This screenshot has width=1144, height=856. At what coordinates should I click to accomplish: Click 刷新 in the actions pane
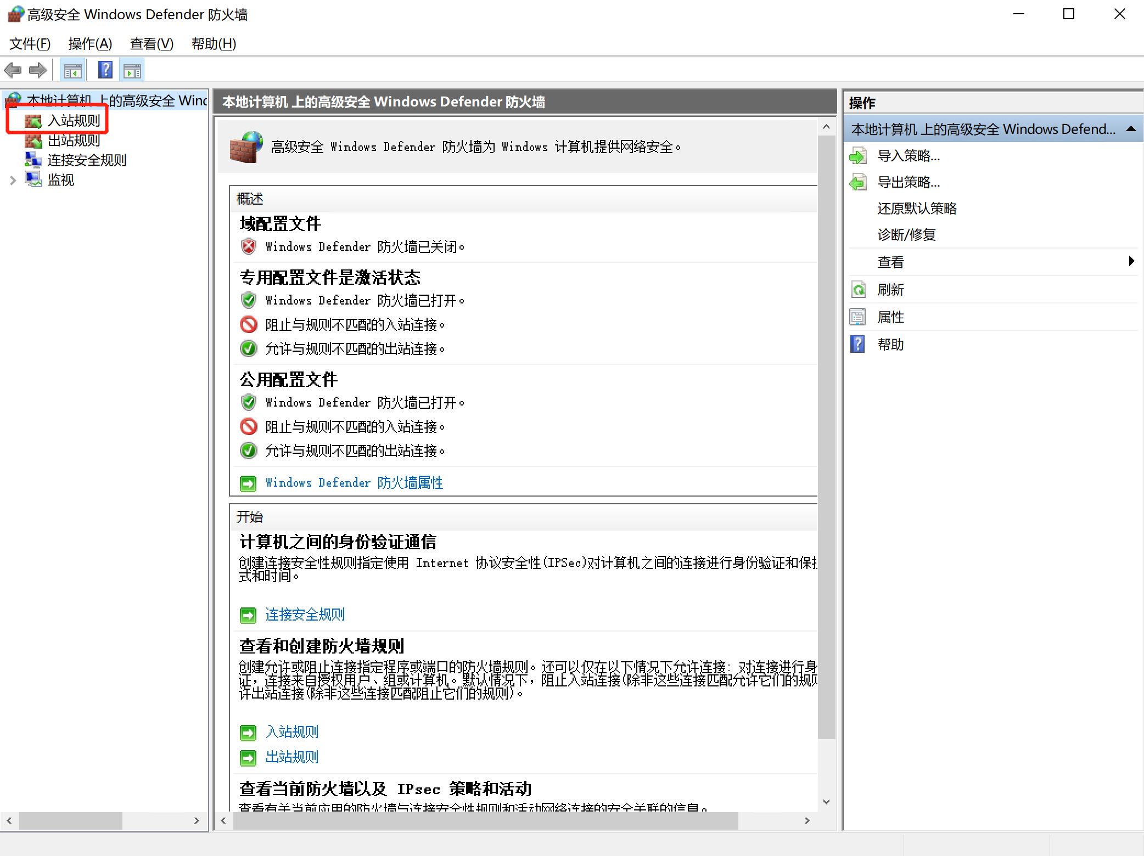(x=890, y=290)
